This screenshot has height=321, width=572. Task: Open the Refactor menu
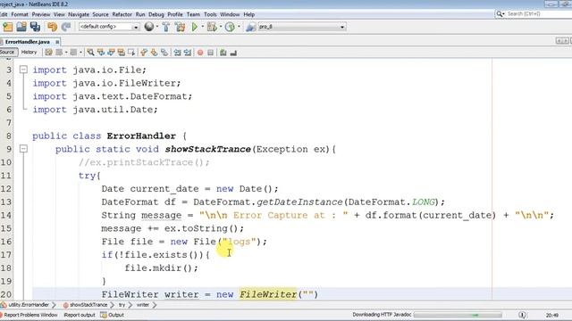tap(122, 14)
